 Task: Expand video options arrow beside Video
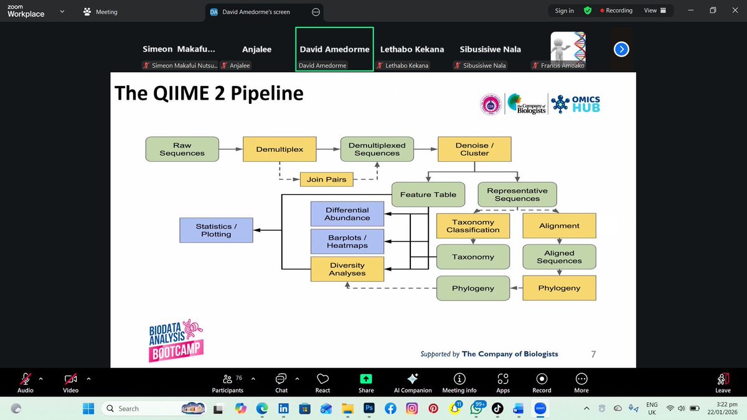click(x=88, y=378)
